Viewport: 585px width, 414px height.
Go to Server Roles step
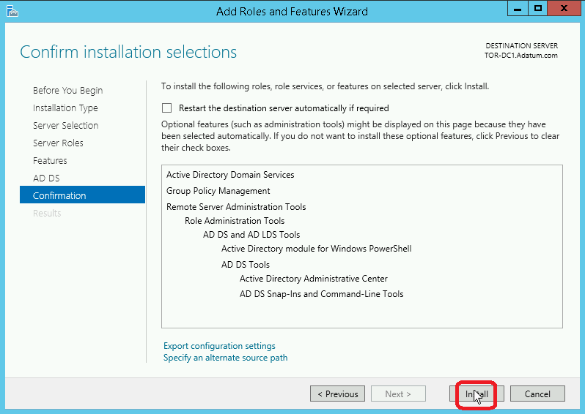click(58, 143)
